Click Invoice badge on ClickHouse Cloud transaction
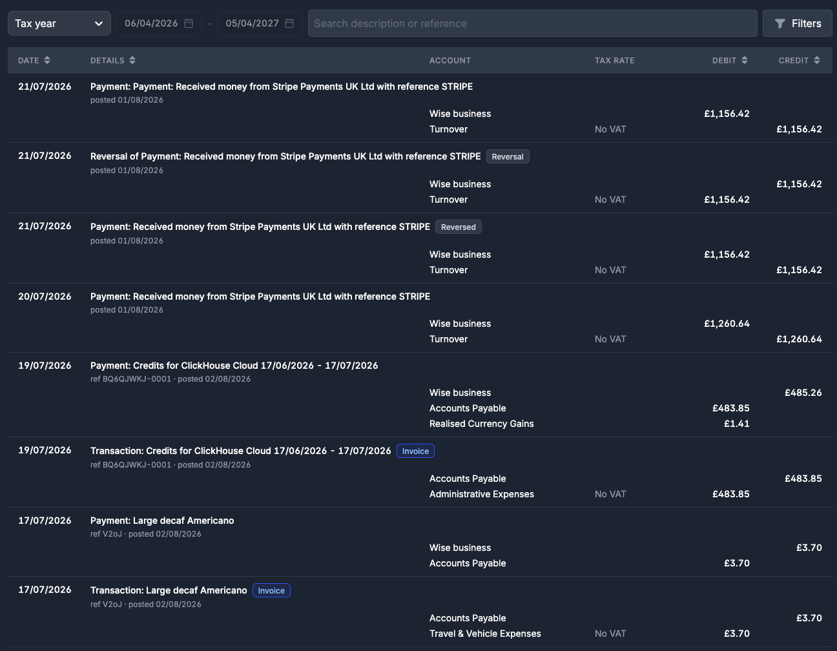The image size is (837, 651). (x=415, y=451)
